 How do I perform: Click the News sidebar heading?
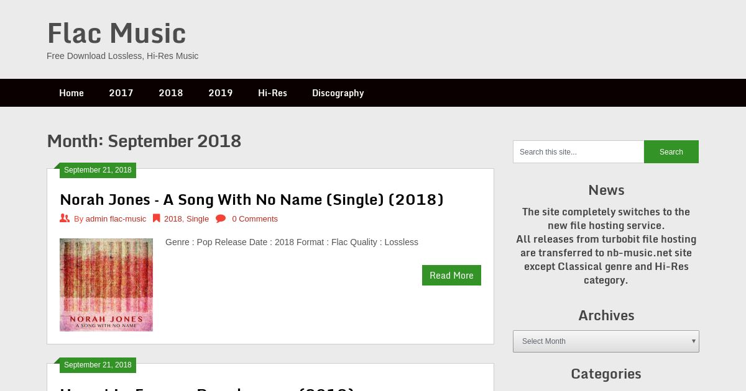coord(606,190)
